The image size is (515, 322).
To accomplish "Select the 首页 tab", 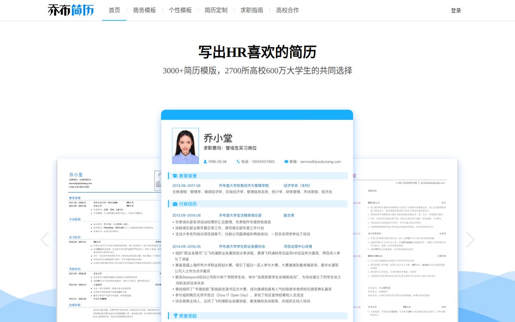I will (x=115, y=10).
